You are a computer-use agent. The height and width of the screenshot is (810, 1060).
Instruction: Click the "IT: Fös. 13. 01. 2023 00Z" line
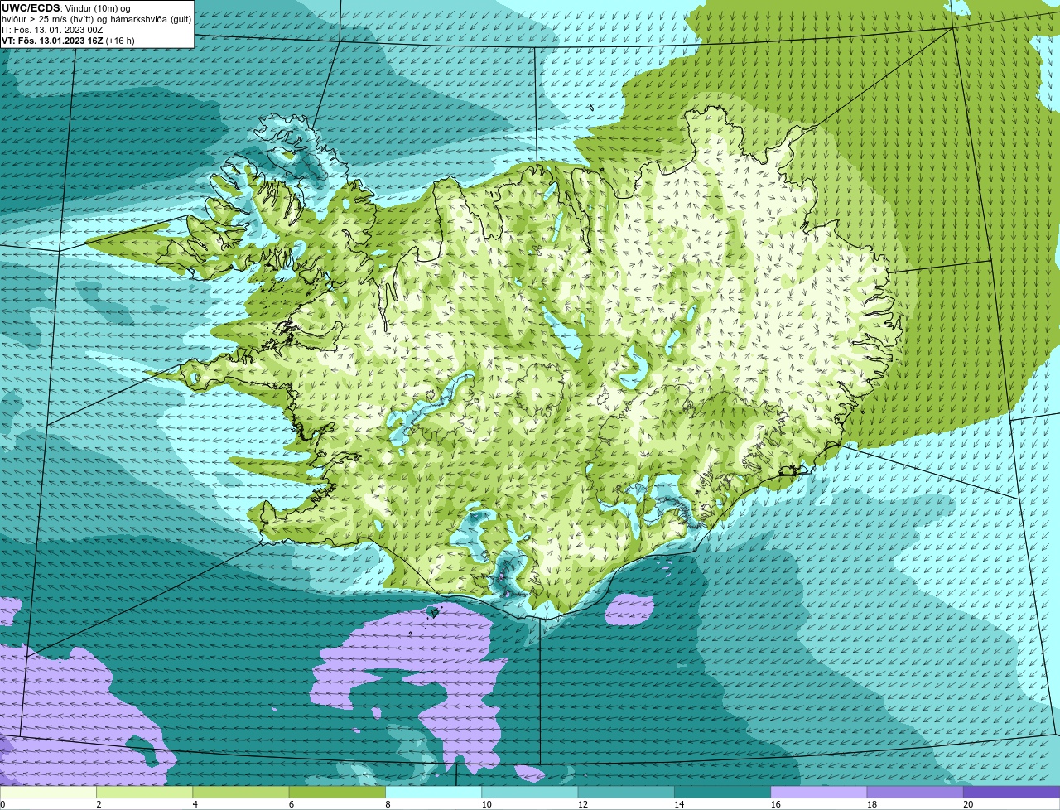coord(52,30)
